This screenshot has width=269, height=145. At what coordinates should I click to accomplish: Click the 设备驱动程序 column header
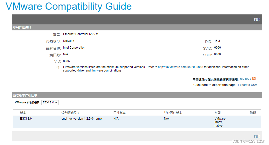(x=71, y=113)
